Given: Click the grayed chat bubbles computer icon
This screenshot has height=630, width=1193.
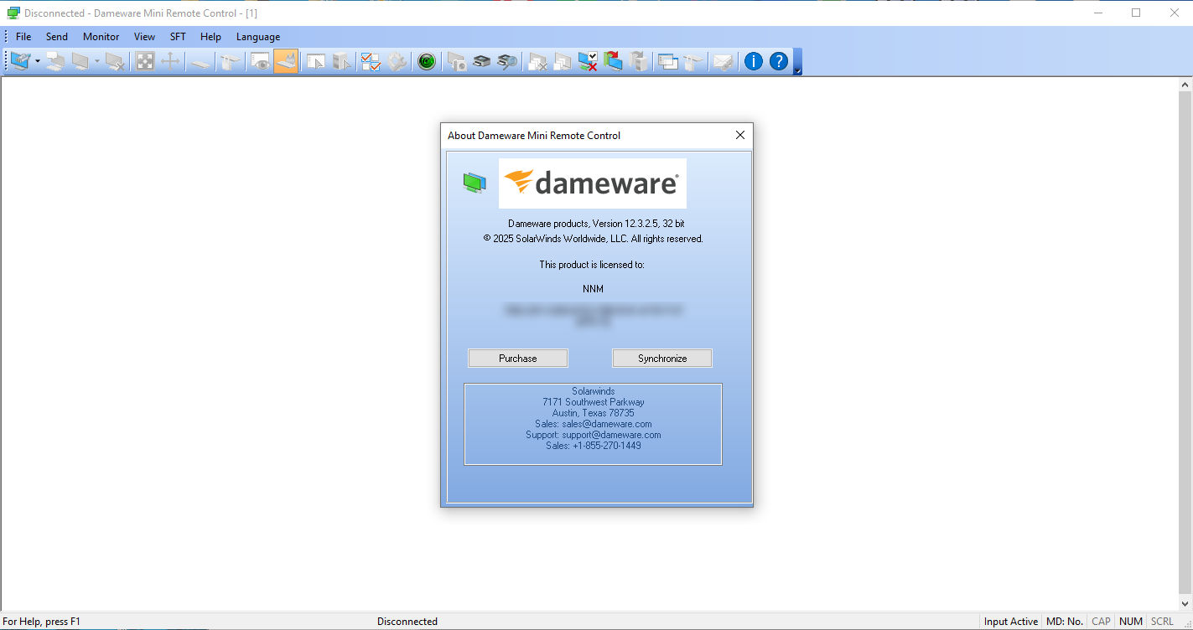Looking at the screenshot, I should pos(55,61).
